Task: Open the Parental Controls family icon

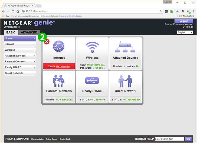Action: (58, 81)
